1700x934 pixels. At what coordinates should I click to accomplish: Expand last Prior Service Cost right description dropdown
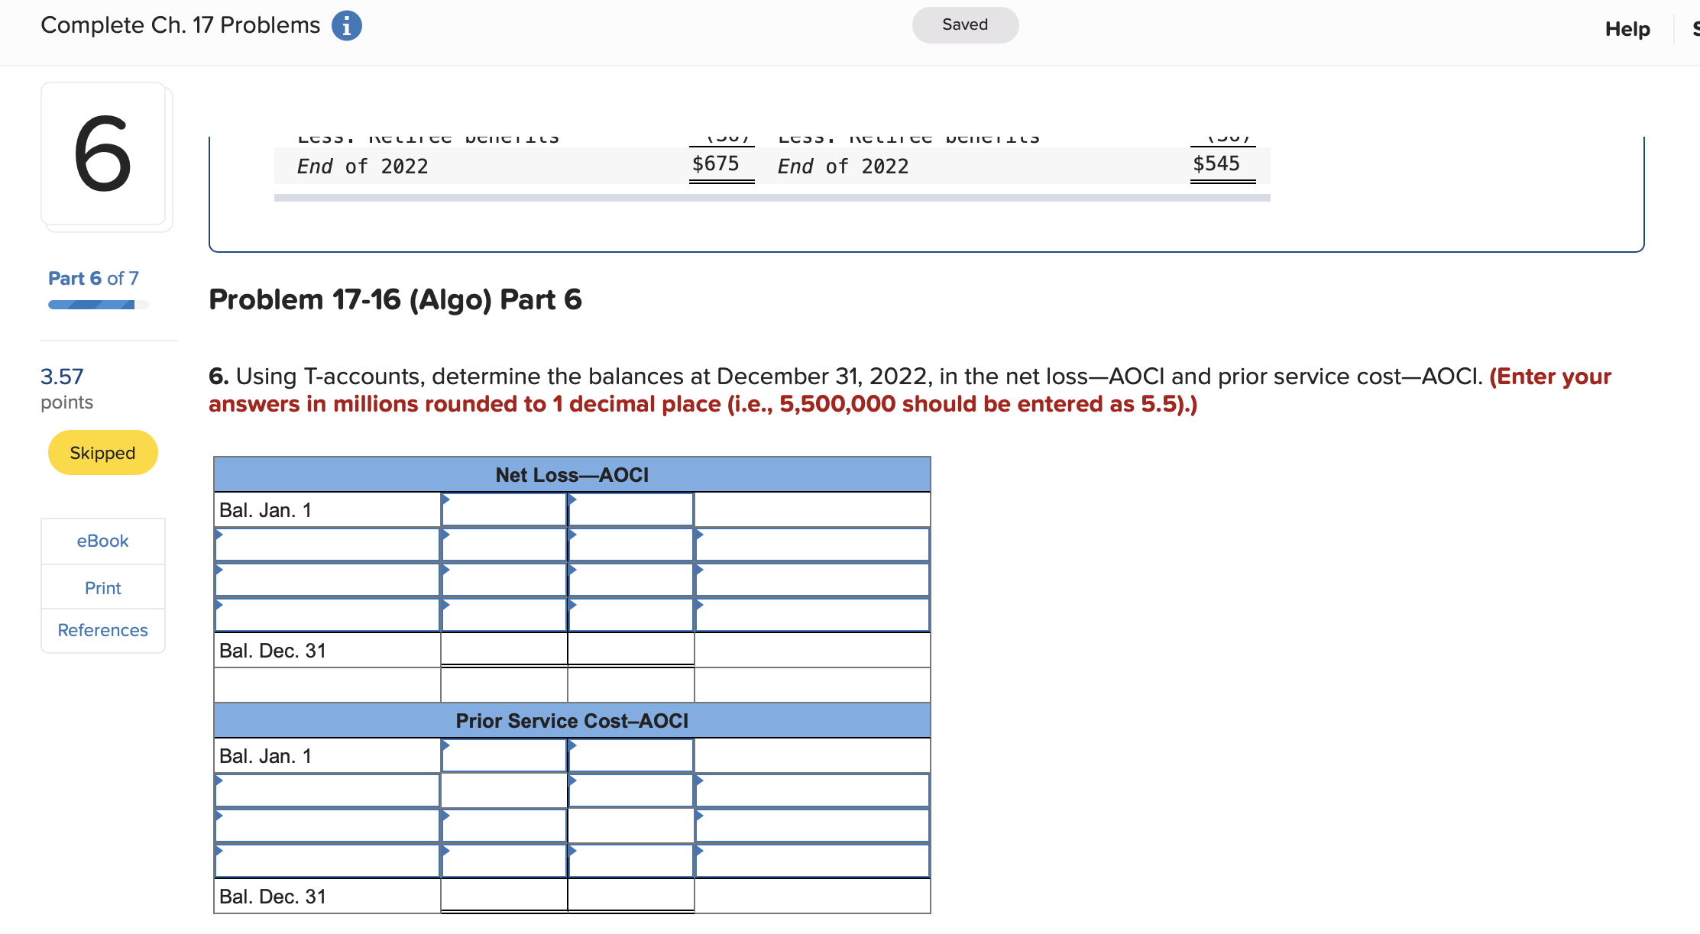coord(812,861)
